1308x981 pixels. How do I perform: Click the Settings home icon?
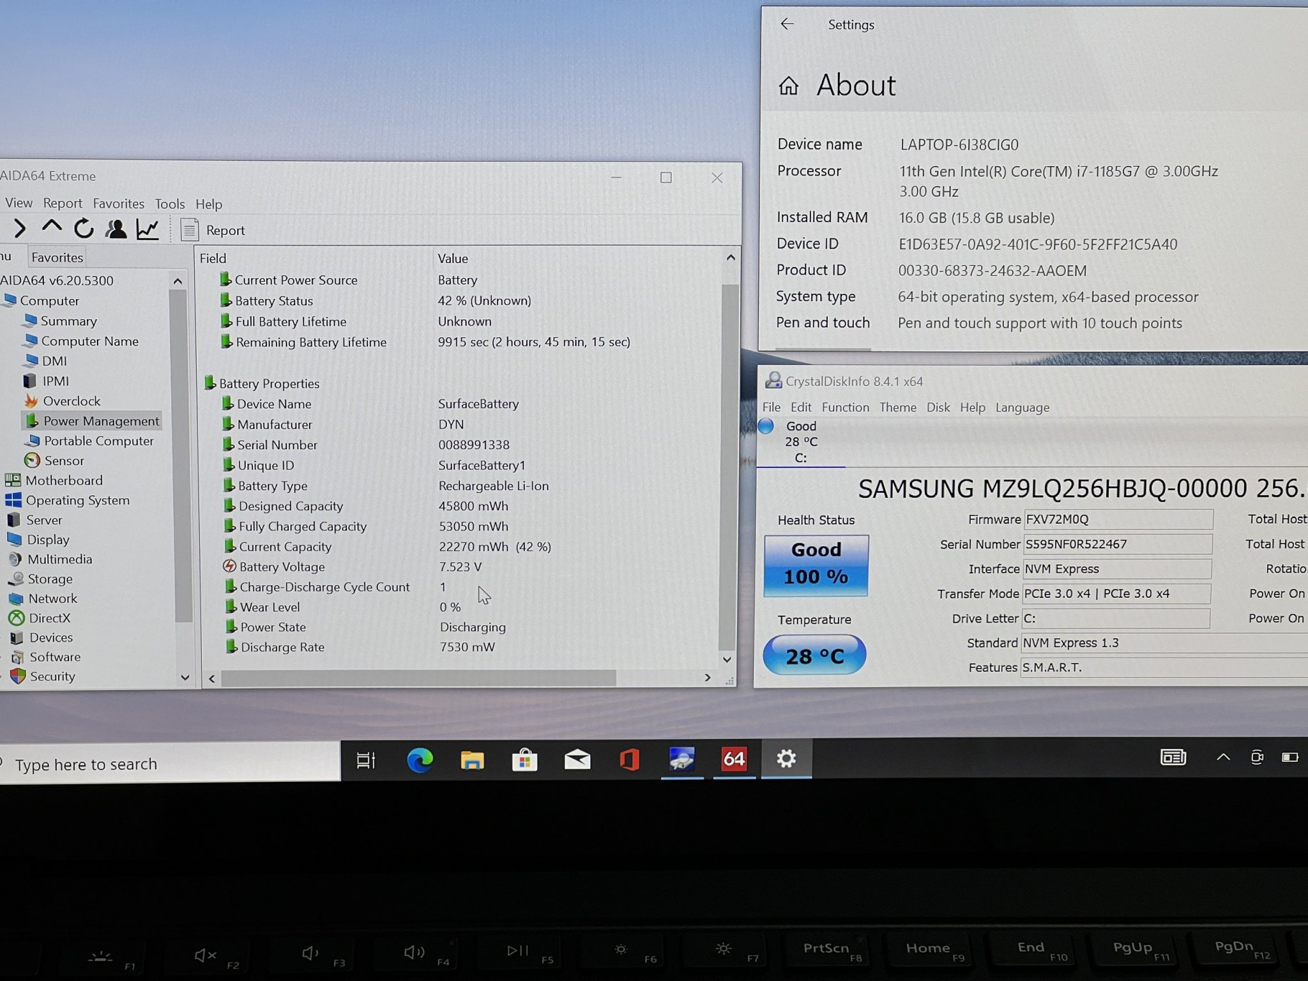tap(788, 86)
